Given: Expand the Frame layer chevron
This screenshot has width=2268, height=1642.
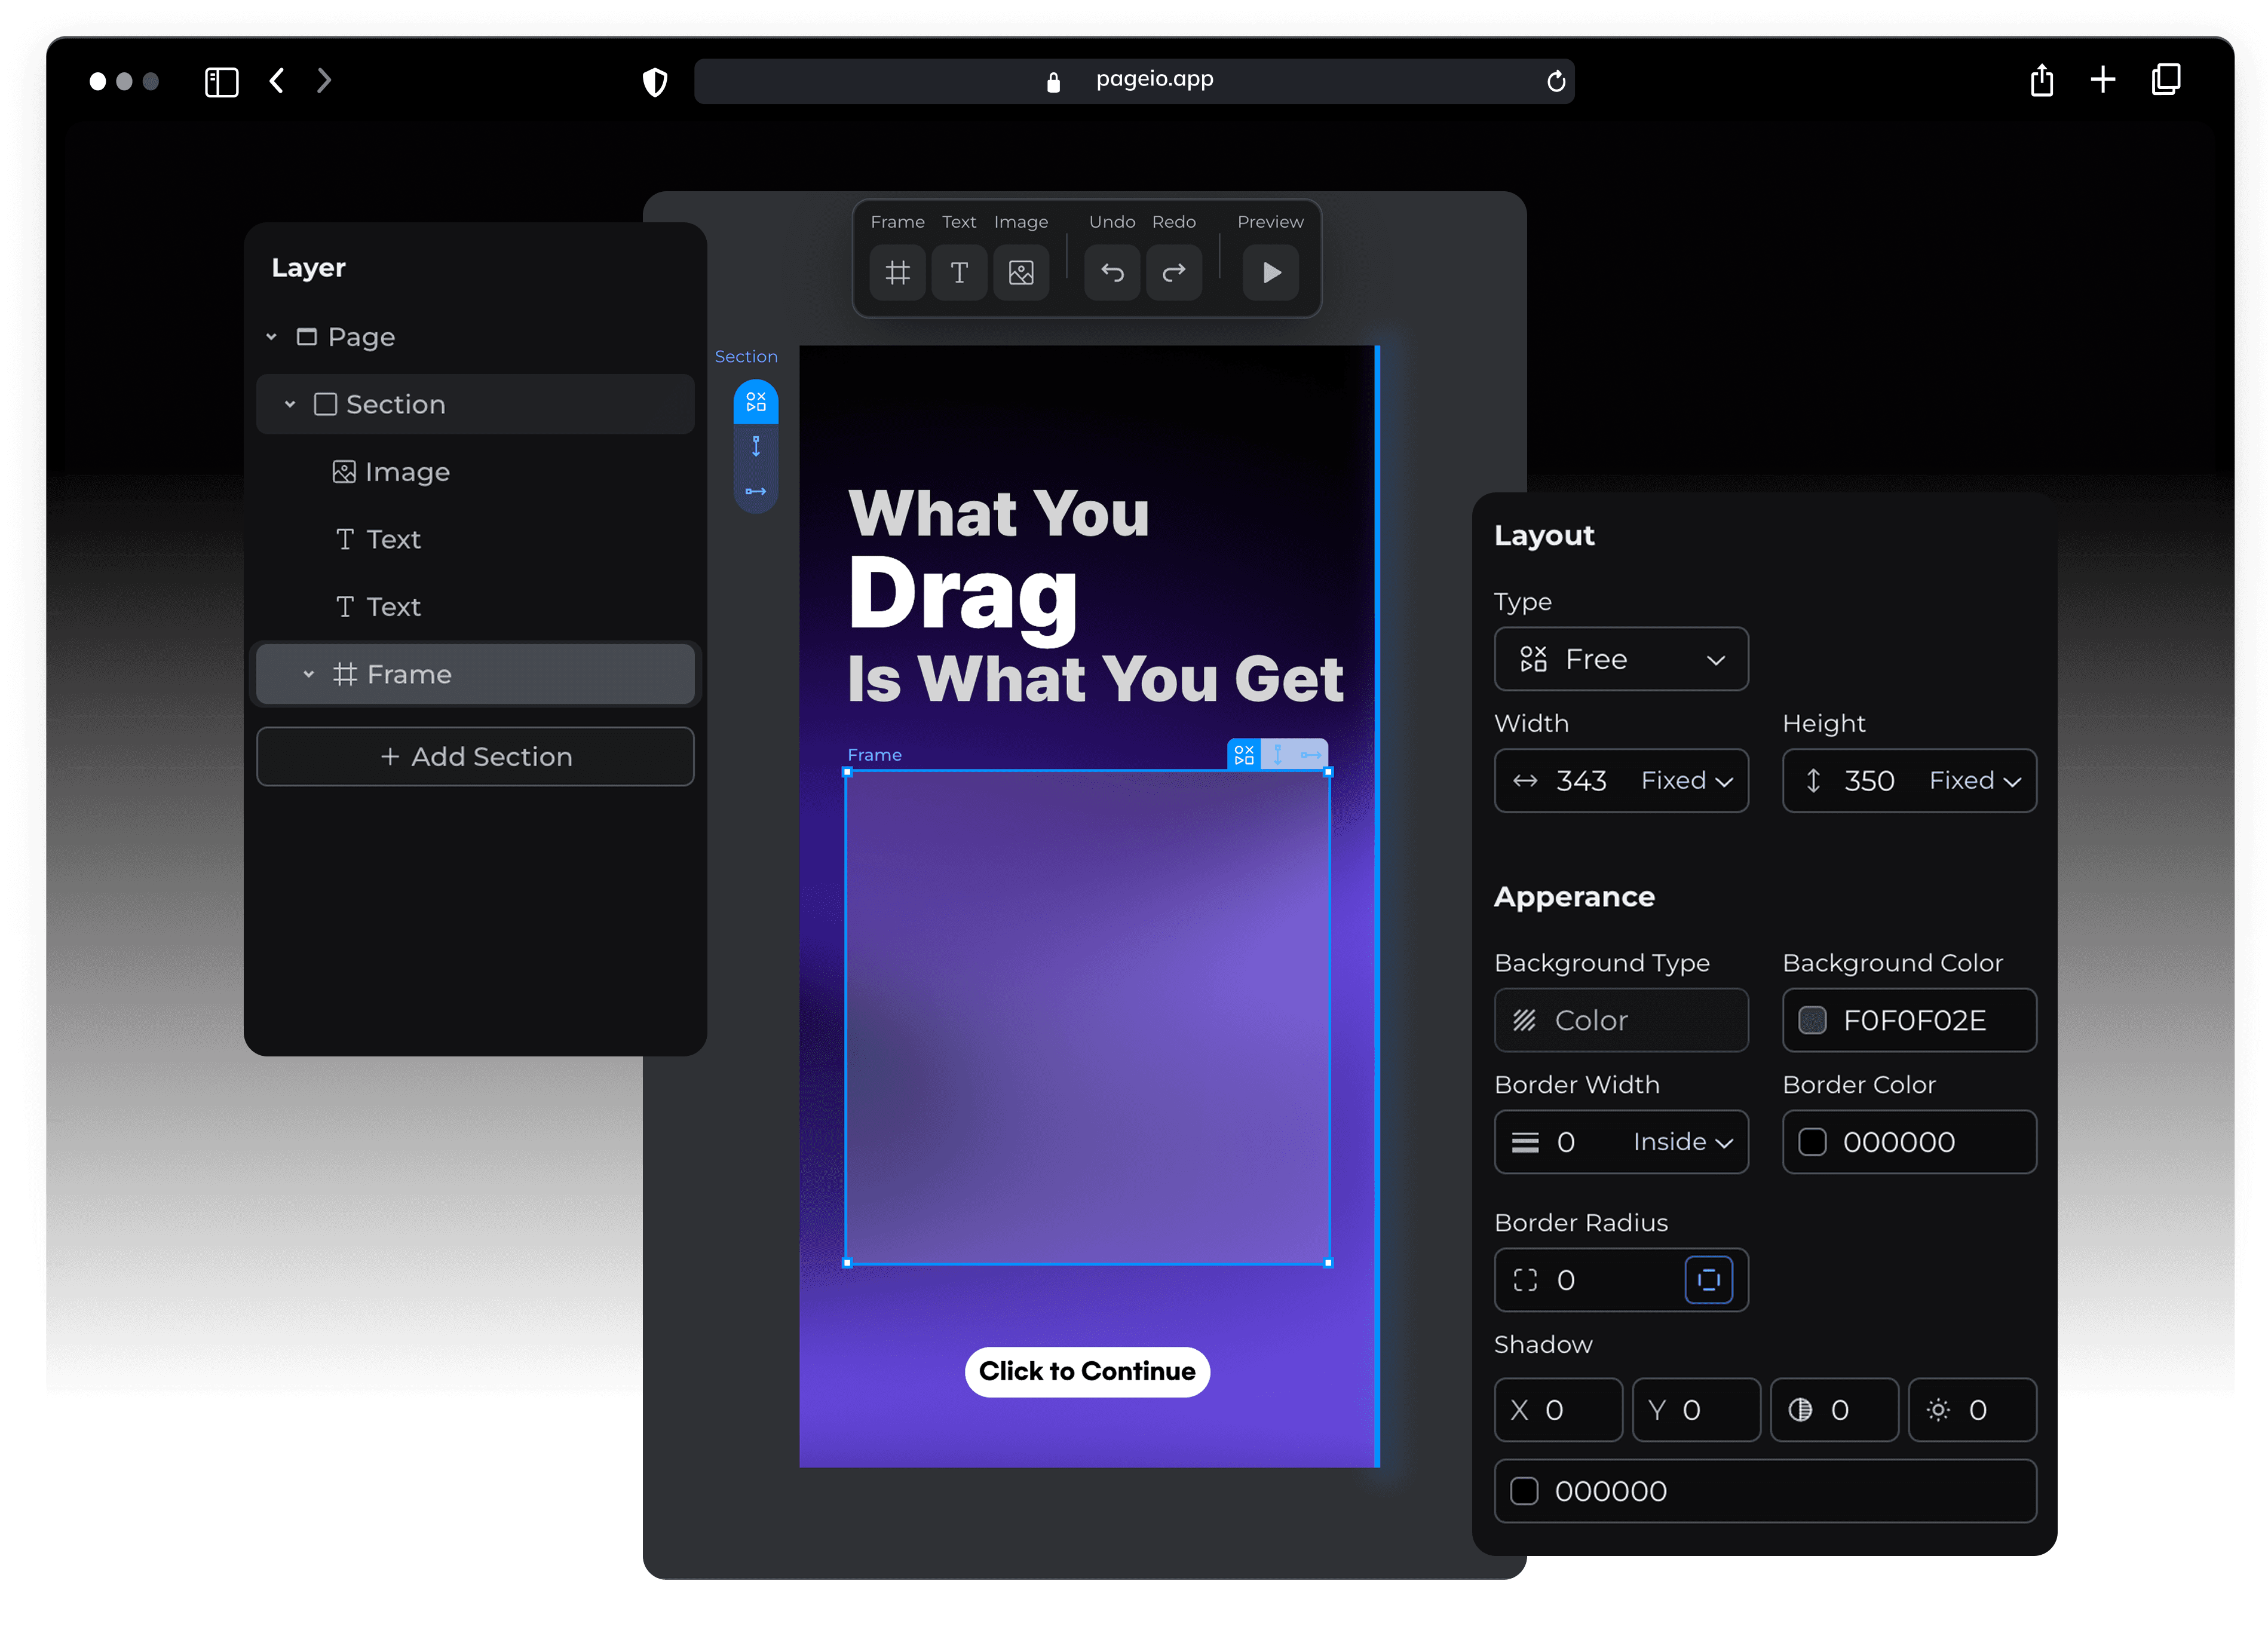Looking at the screenshot, I should (x=308, y=674).
